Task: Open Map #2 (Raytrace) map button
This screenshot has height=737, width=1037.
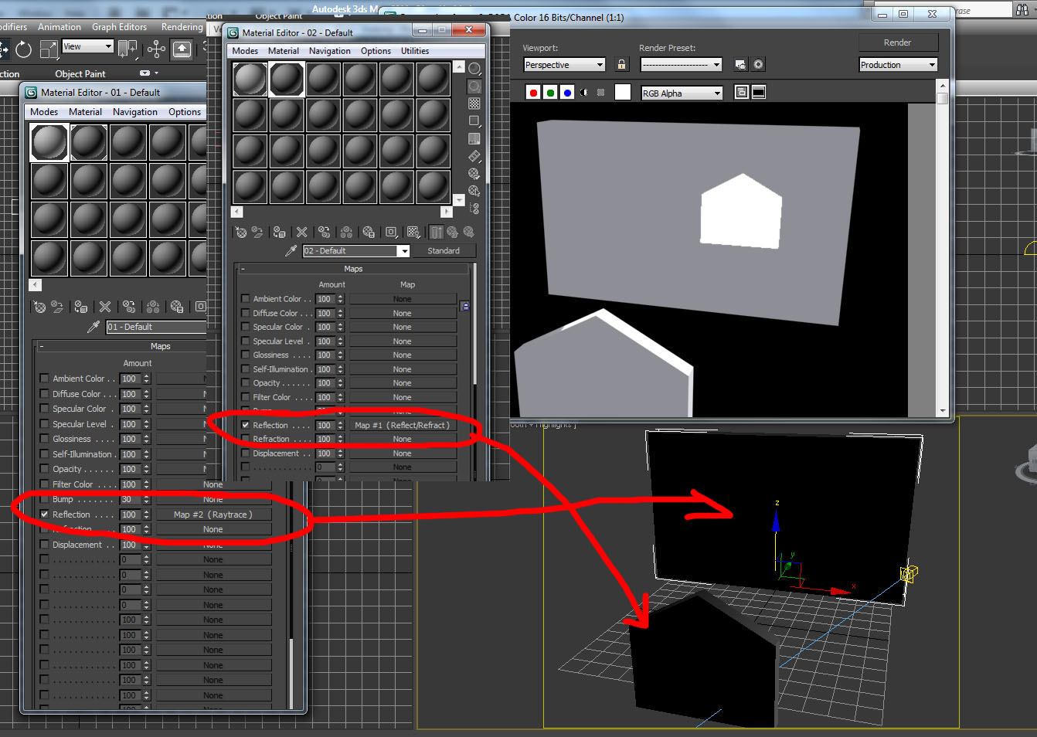Action: (213, 515)
